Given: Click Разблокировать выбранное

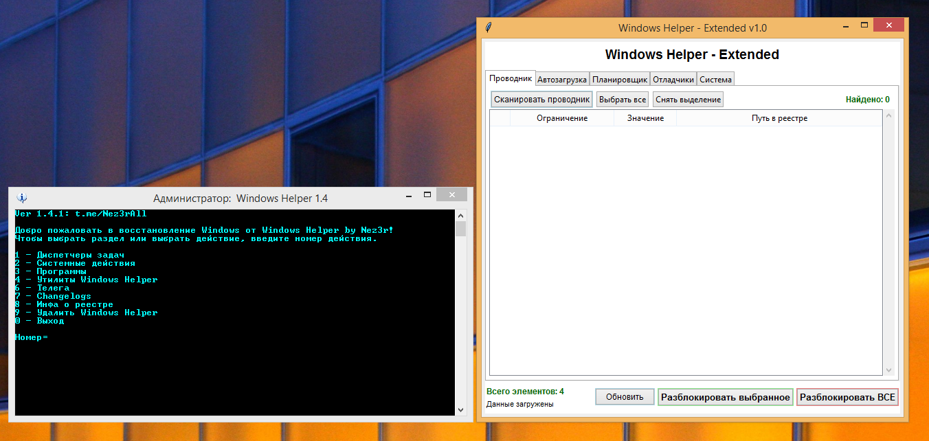Looking at the screenshot, I should pos(726,397).
